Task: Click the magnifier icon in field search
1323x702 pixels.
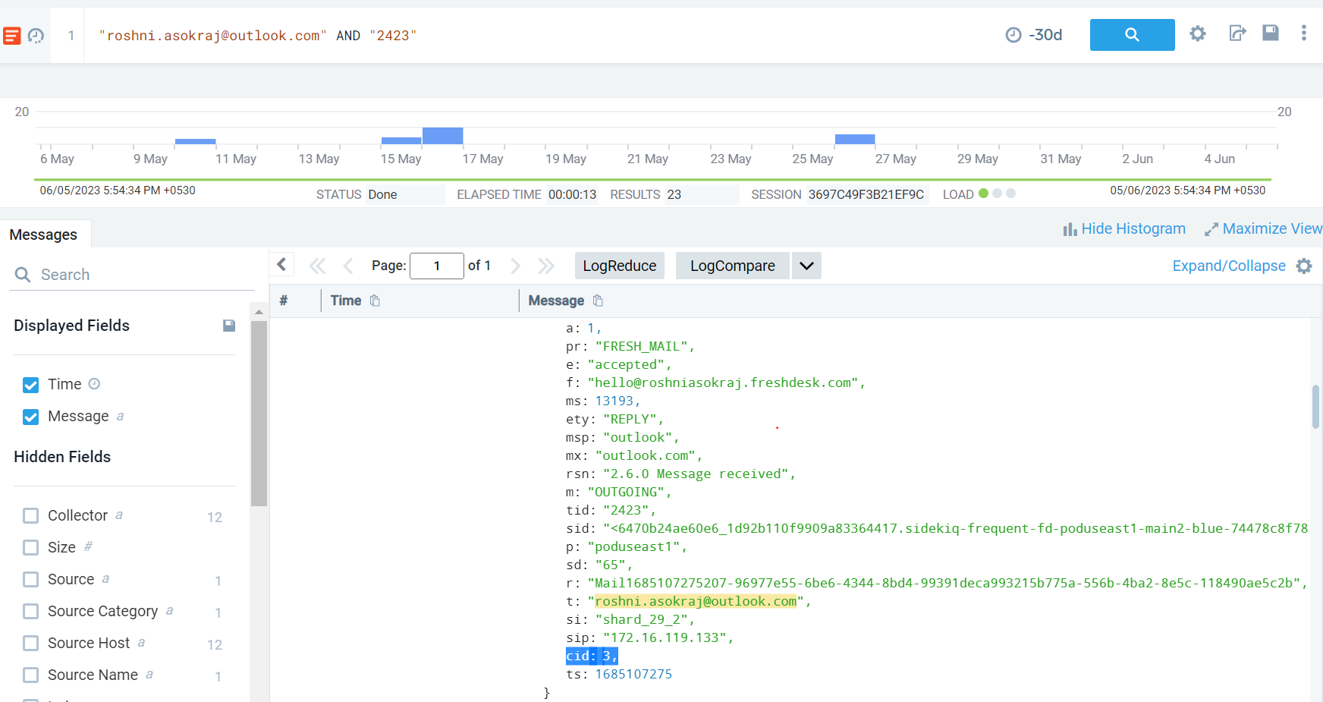Action: coord(23,275)
